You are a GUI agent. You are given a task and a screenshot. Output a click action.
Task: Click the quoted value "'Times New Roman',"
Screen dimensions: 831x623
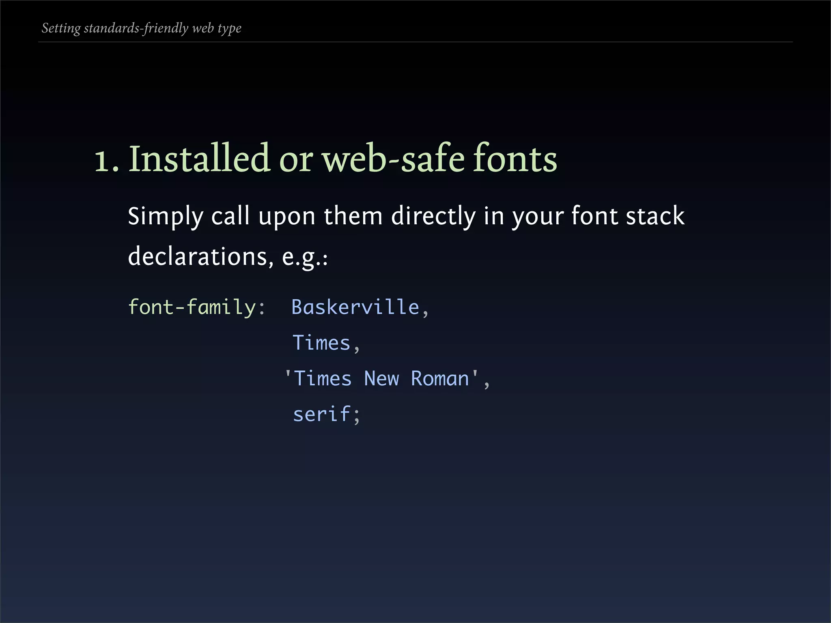pos(388,379)
